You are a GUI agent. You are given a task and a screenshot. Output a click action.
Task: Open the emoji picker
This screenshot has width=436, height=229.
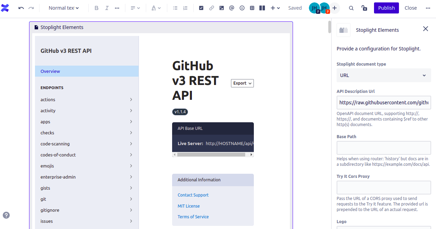(x=242, y=8)
